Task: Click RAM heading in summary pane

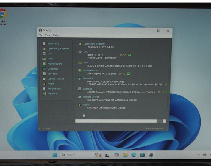Action: [x=86, y=62]
